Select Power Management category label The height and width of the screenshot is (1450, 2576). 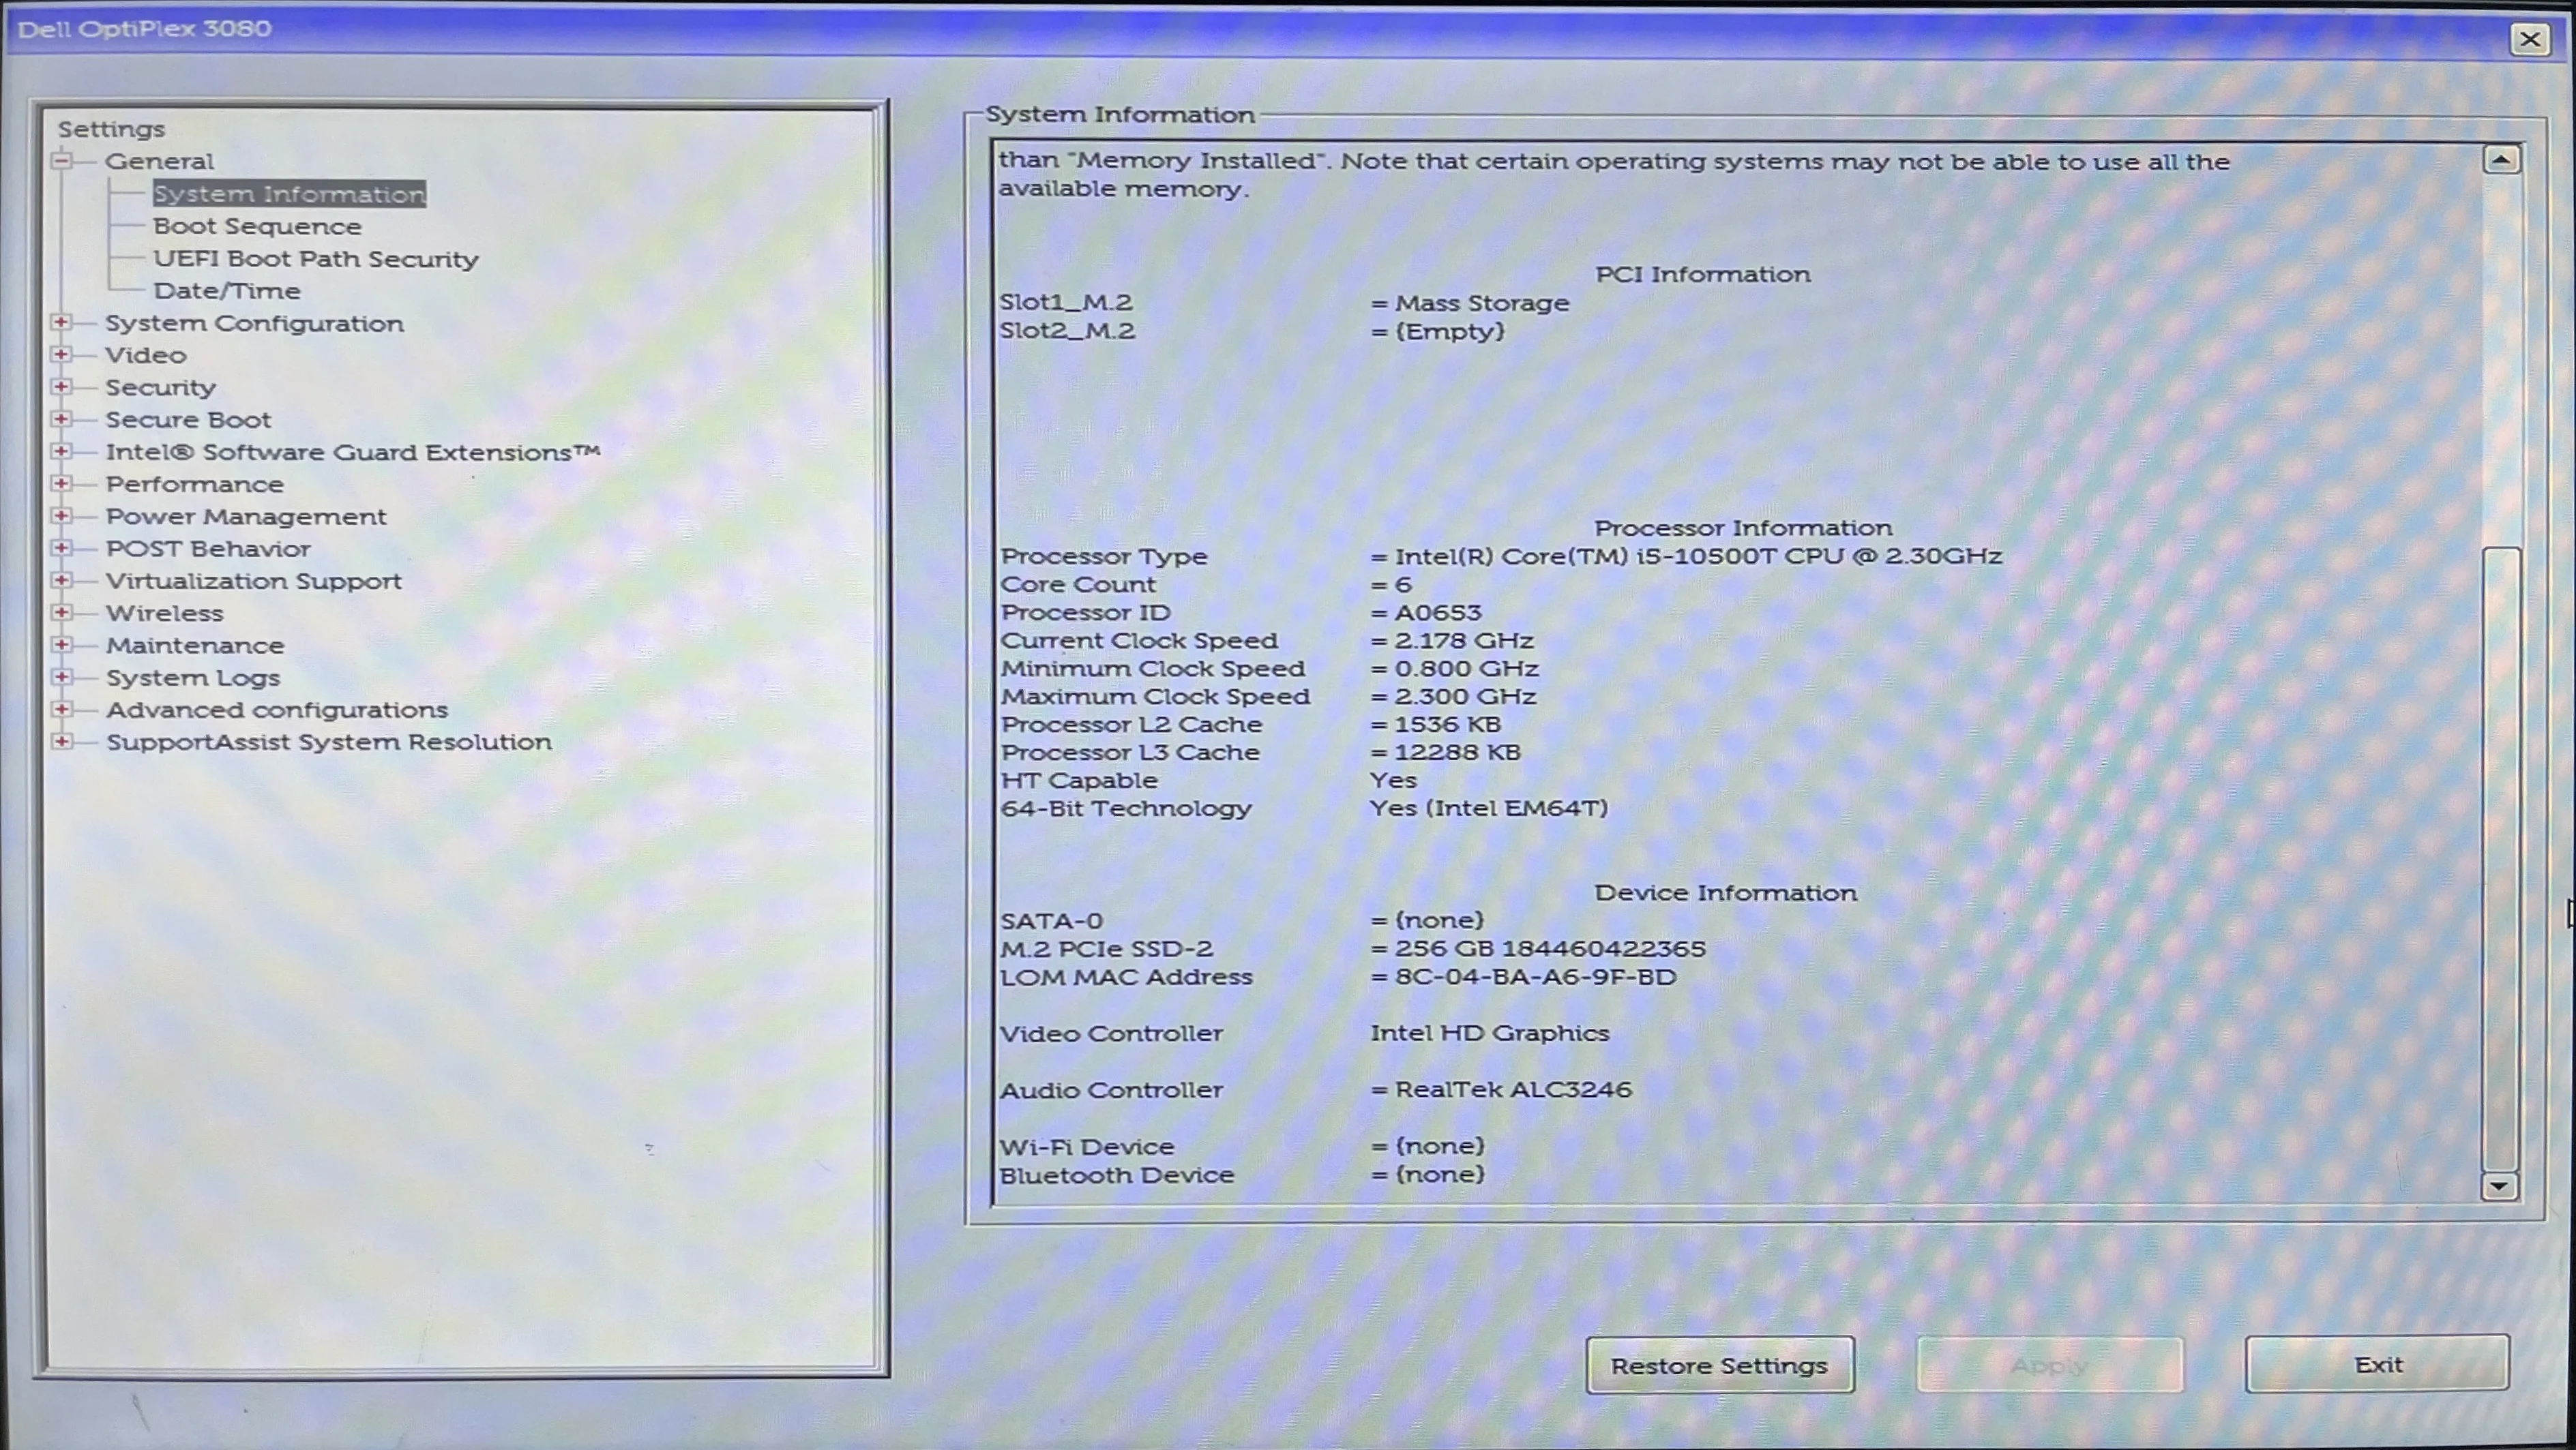click(x=246, y=517)
